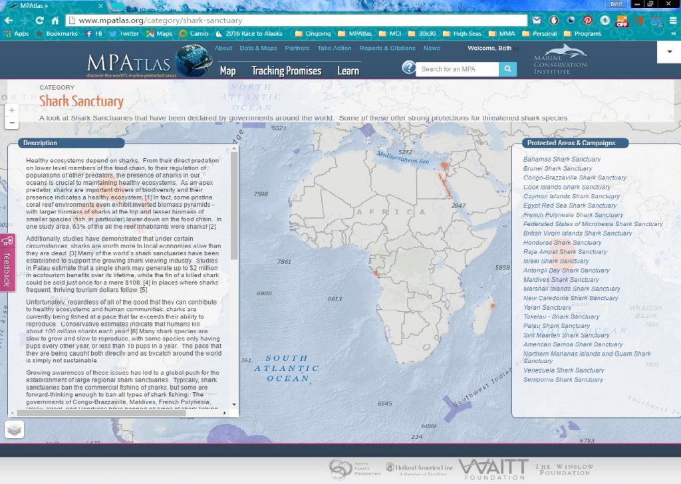
Task: Open the Tracking Promises menu
Action: (x=286, y=71)
